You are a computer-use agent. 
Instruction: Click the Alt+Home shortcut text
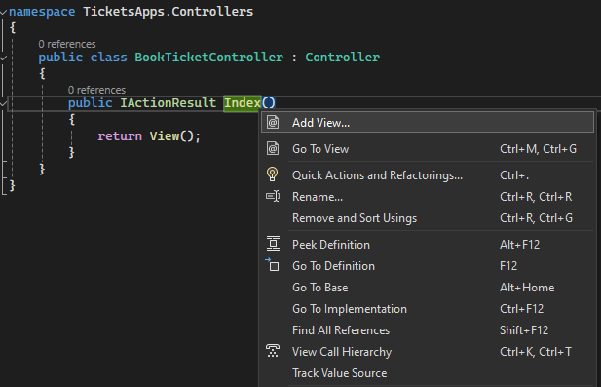click(x=527, y=288)
